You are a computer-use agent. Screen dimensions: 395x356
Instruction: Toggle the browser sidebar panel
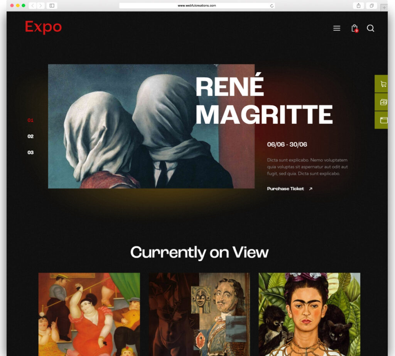[x=52, y=6]
